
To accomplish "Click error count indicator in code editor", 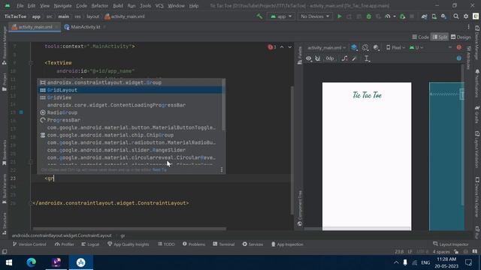I will (x=272, y=46).
